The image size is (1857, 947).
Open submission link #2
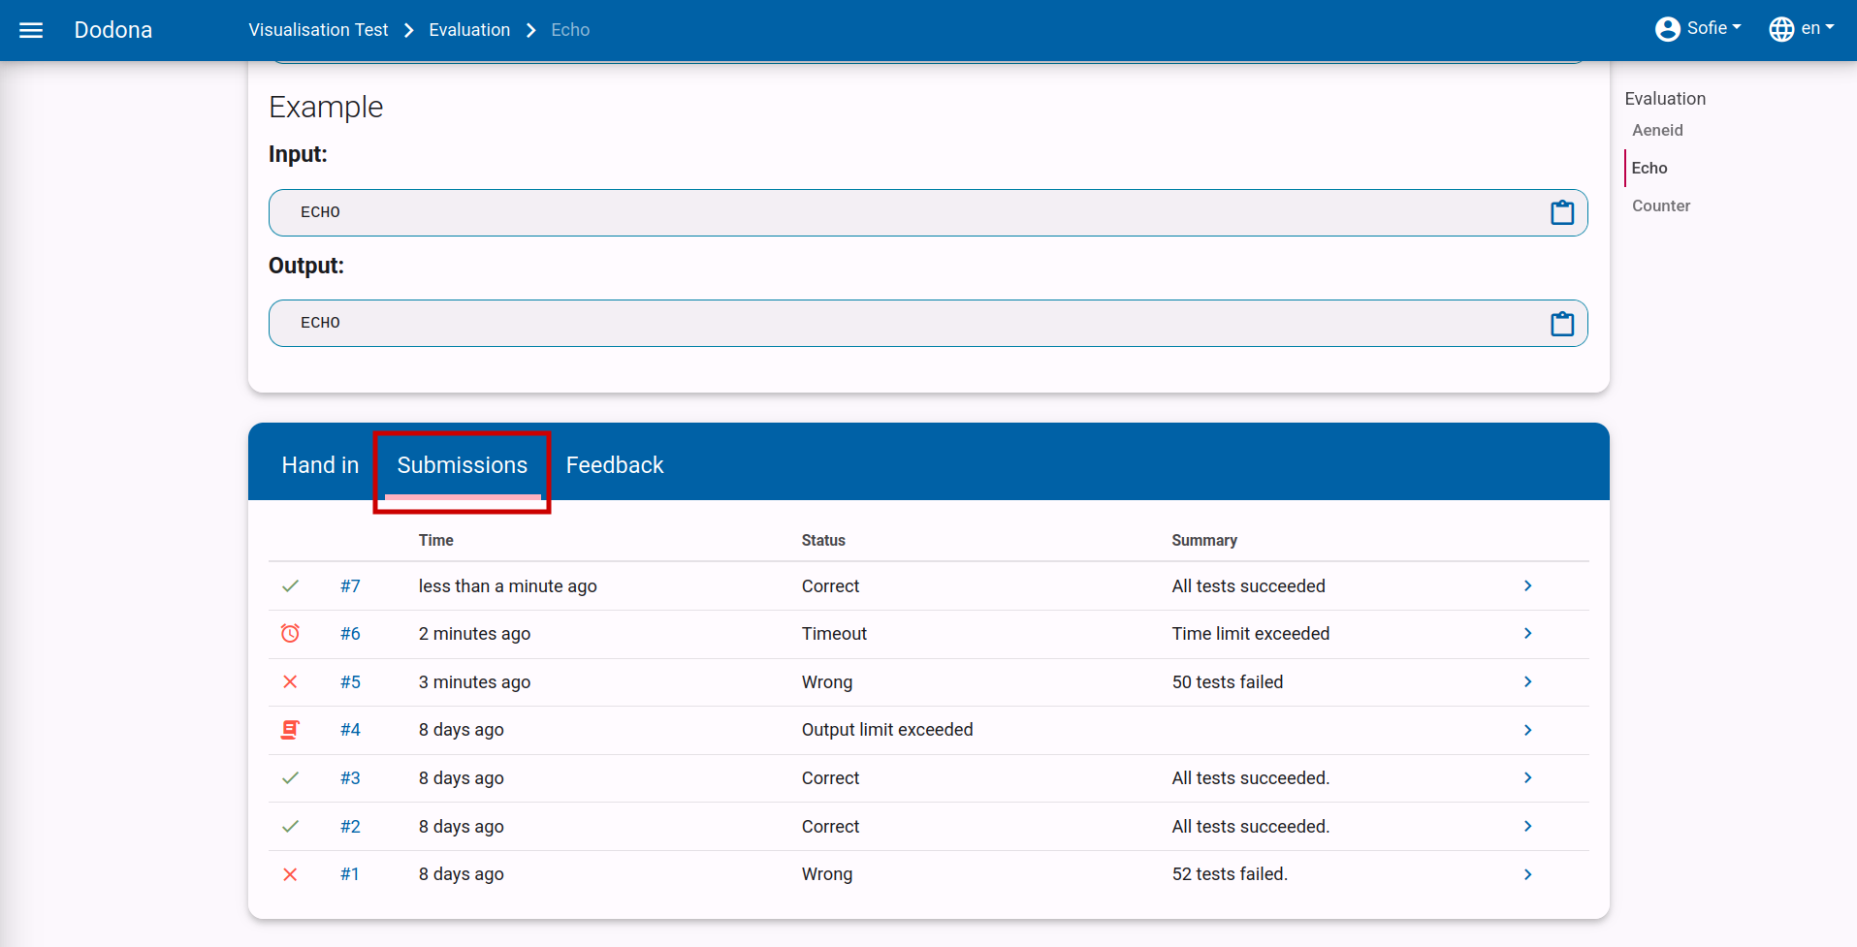pos(350,826)
